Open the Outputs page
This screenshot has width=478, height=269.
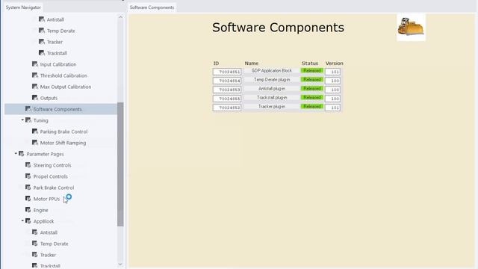coord(49,98)
